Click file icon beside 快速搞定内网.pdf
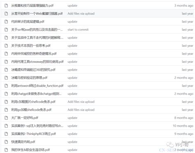195x153 pixels. click(x=6, y=142)
